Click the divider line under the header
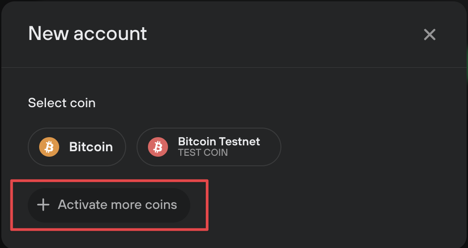This screenshot has height=248, width=468. 234,68
